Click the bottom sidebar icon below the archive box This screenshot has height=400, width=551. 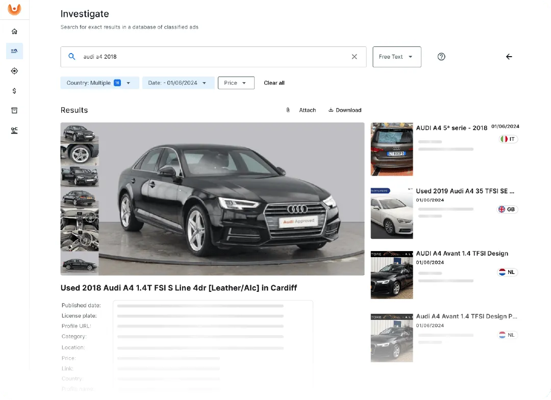coord(14,131)
